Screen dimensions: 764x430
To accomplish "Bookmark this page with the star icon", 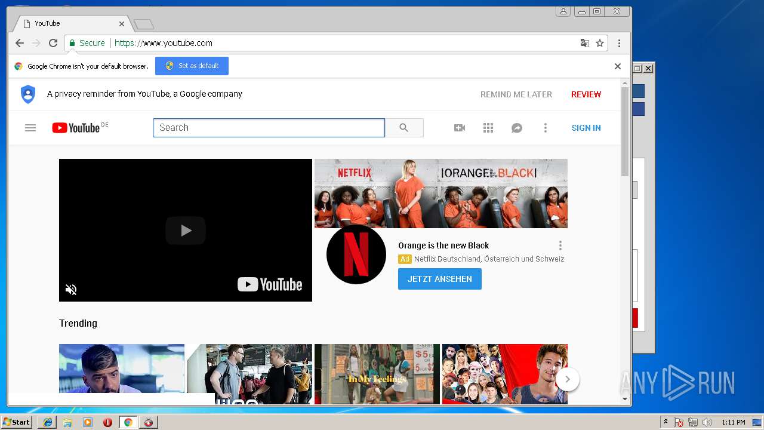I will point(600,43).
